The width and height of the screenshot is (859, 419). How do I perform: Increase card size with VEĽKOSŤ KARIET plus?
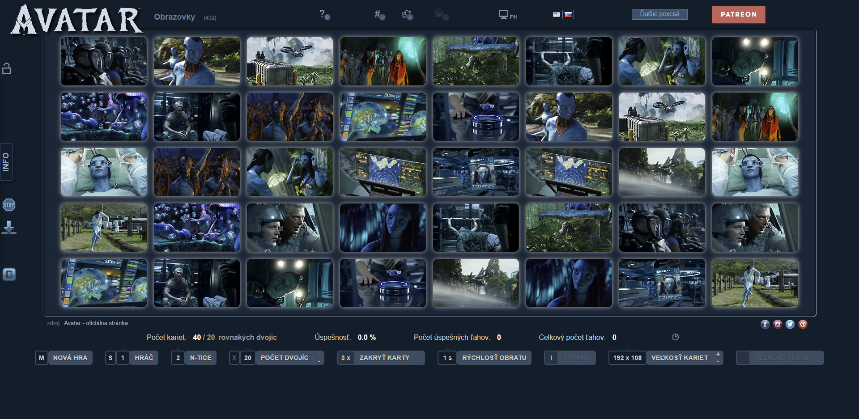pos(718,354)
